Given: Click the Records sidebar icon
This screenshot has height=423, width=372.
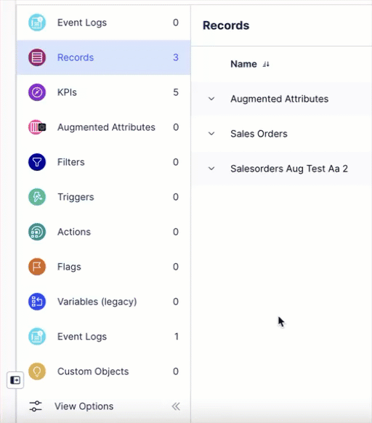Looking at the screenshot, I should tap(37, 57).
